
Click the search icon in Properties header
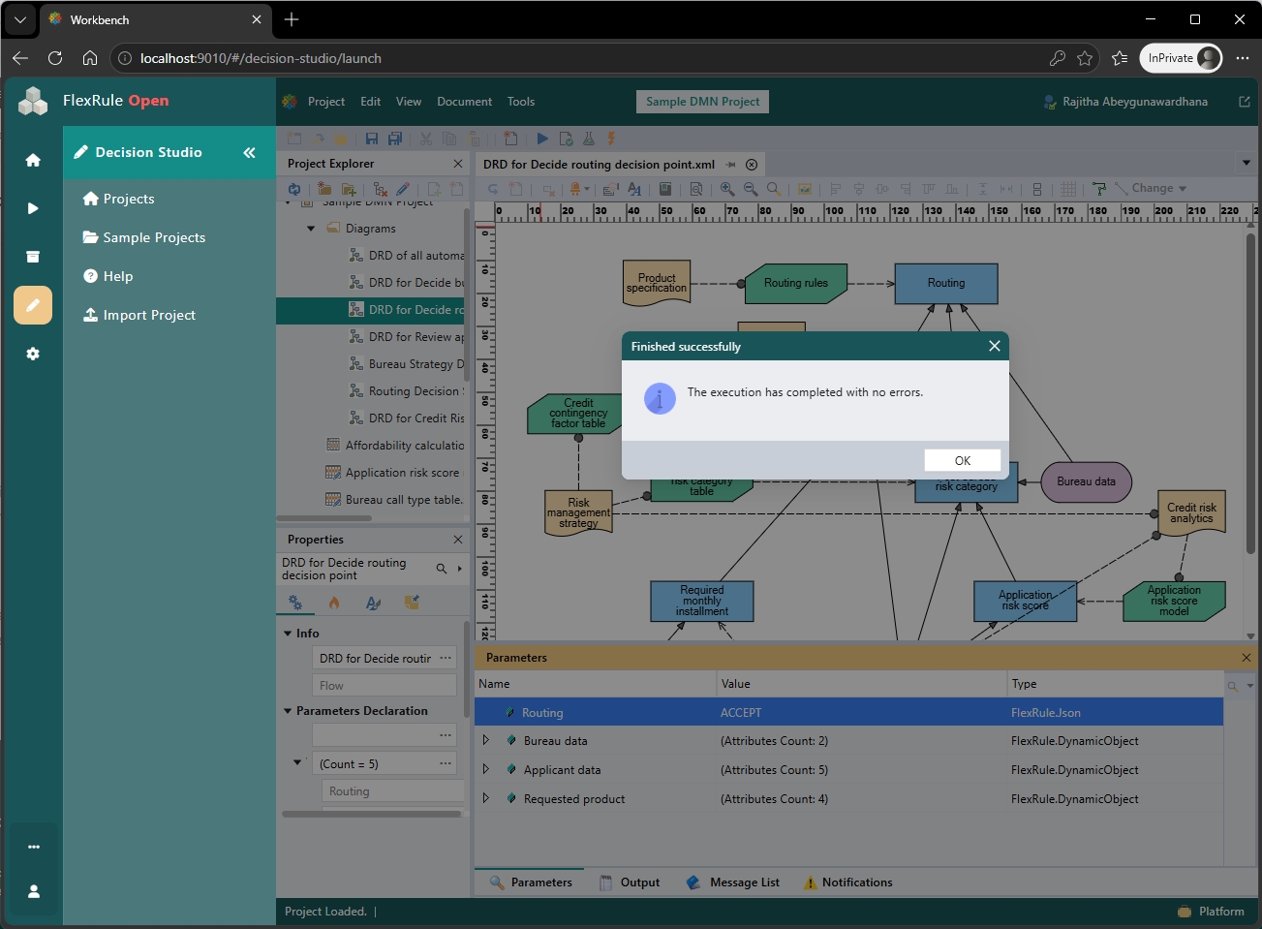442,569
